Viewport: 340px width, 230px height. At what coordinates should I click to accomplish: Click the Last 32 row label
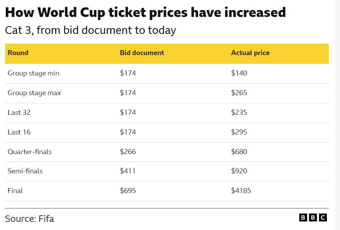click(x=19, y=112)
